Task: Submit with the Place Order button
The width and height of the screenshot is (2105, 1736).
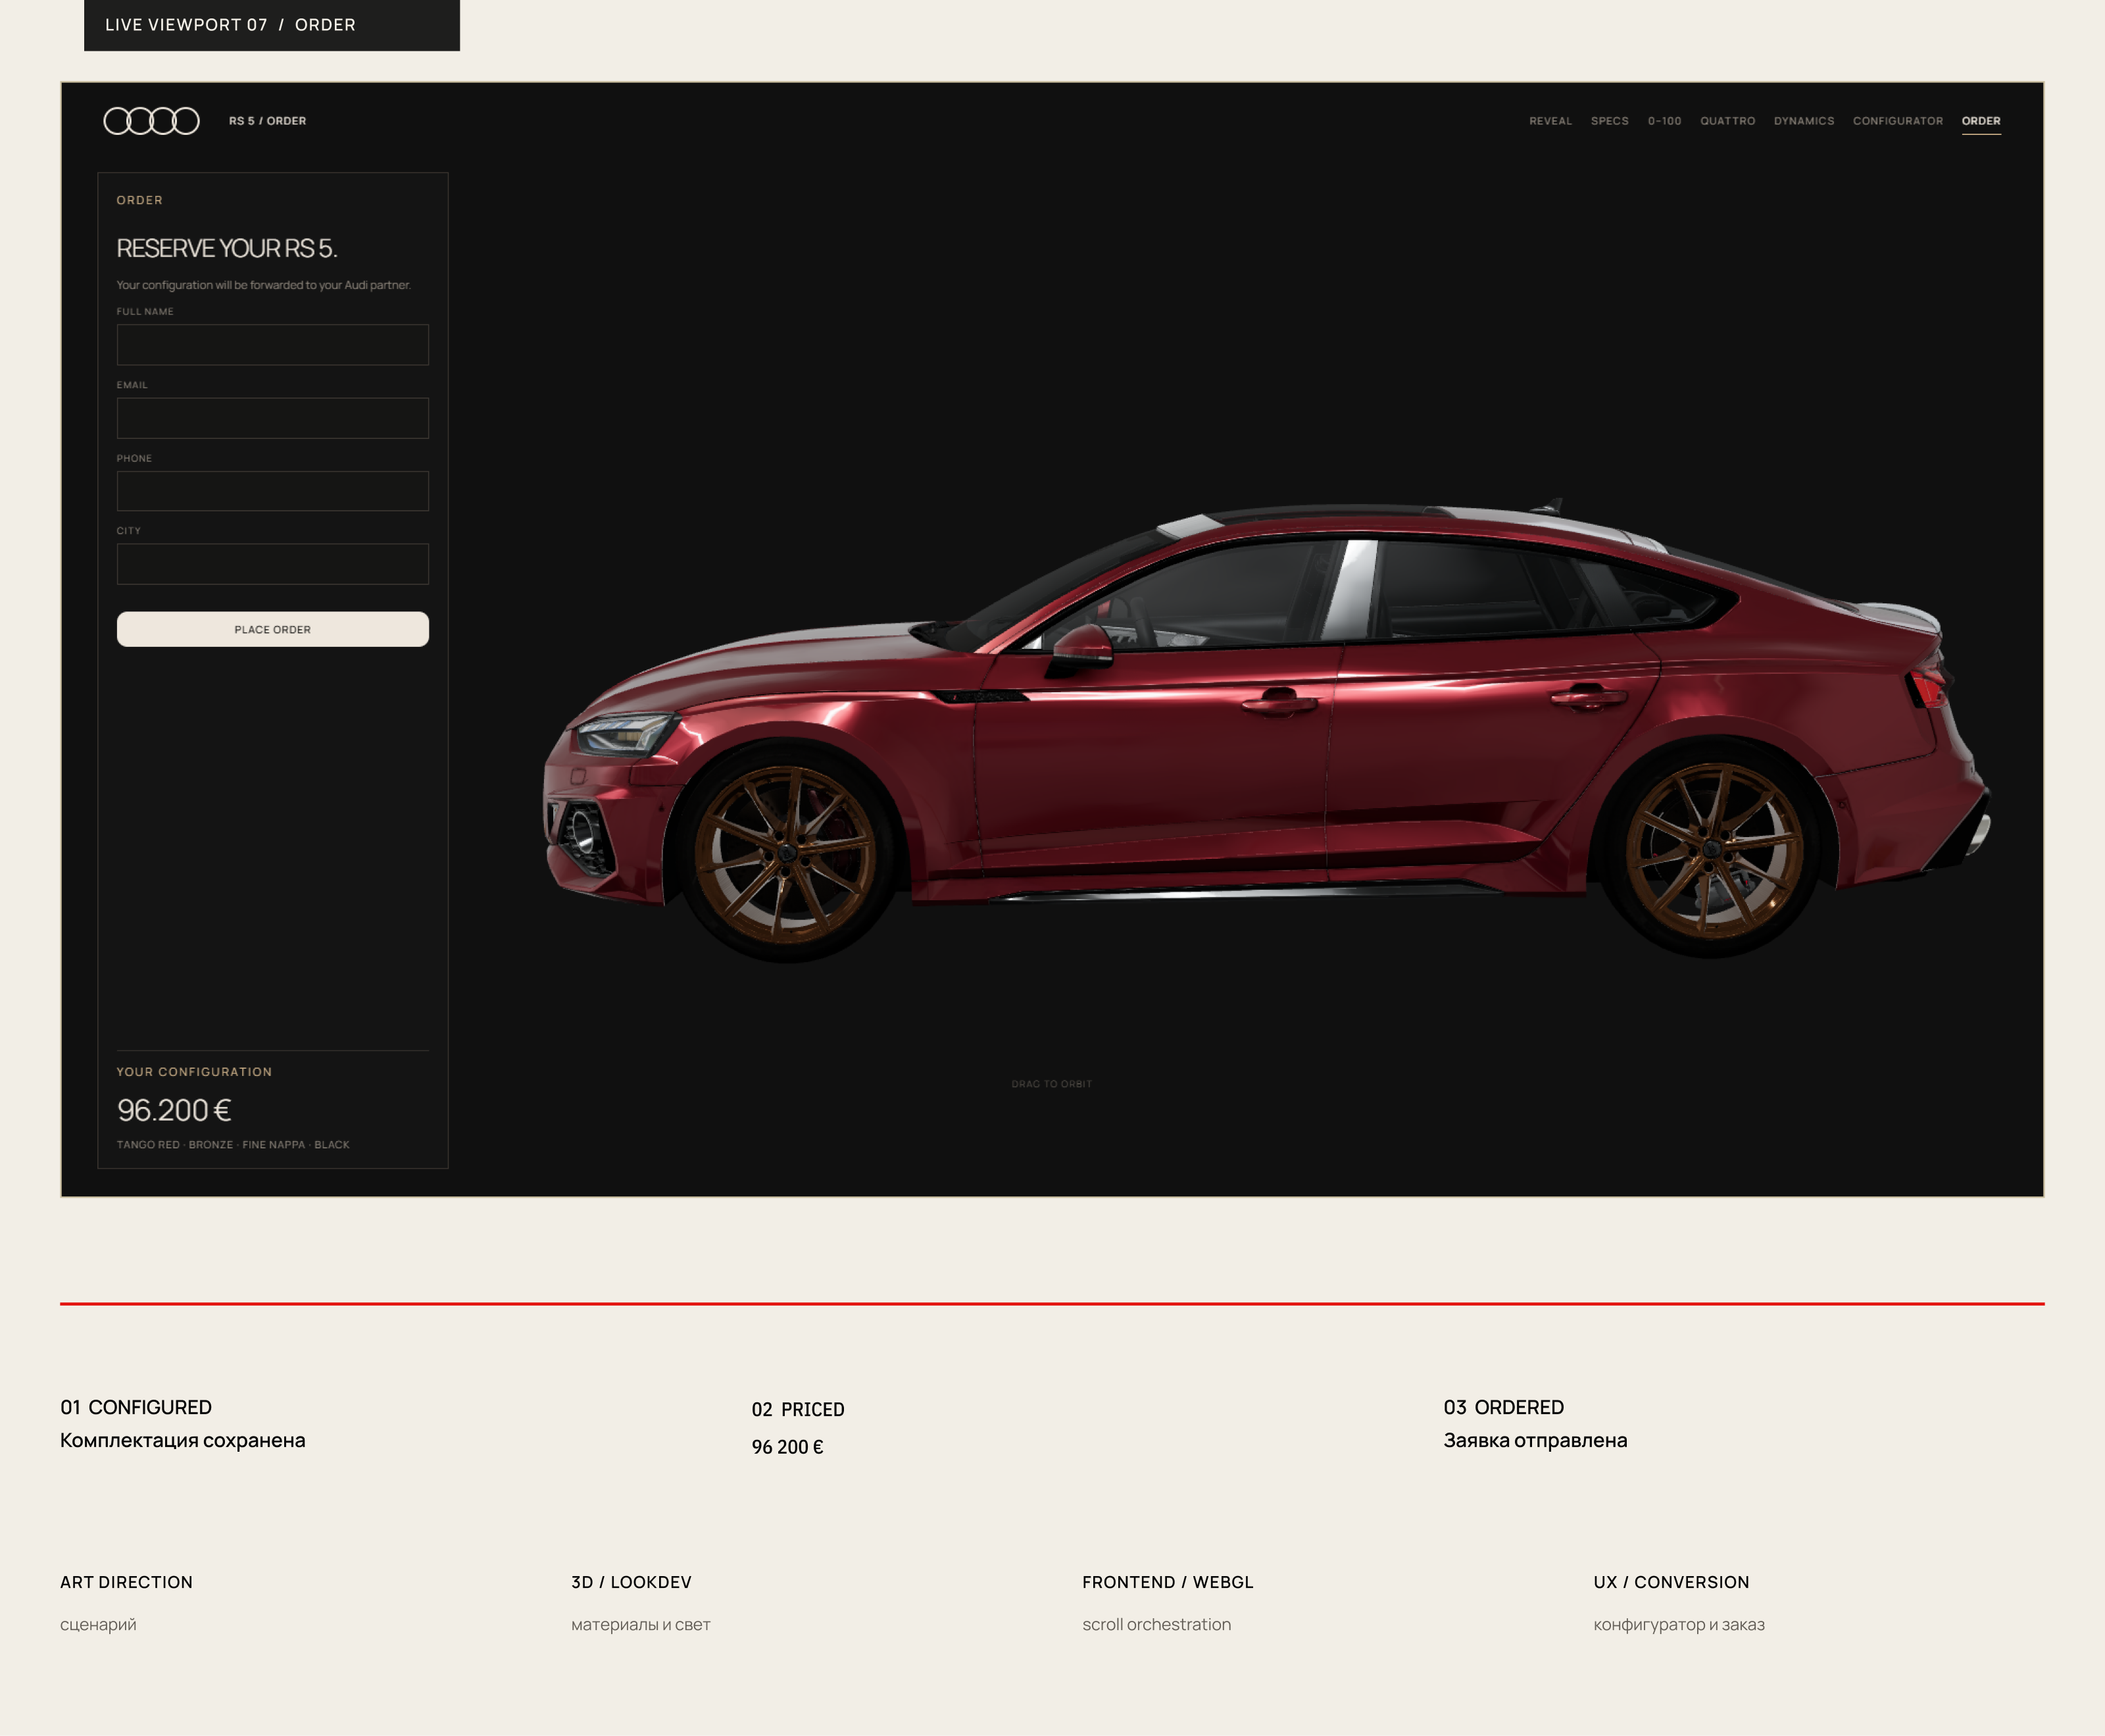Action: point(273,629)
